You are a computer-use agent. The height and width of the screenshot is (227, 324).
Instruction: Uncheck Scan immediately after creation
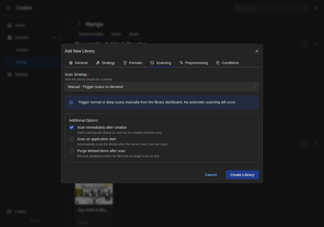tap(71, 127)
